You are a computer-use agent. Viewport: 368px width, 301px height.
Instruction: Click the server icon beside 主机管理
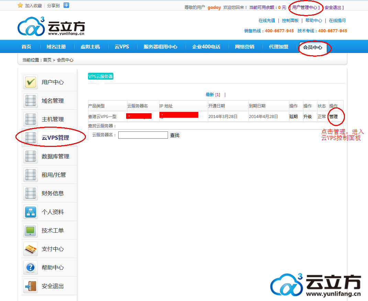tap(31, 119)
